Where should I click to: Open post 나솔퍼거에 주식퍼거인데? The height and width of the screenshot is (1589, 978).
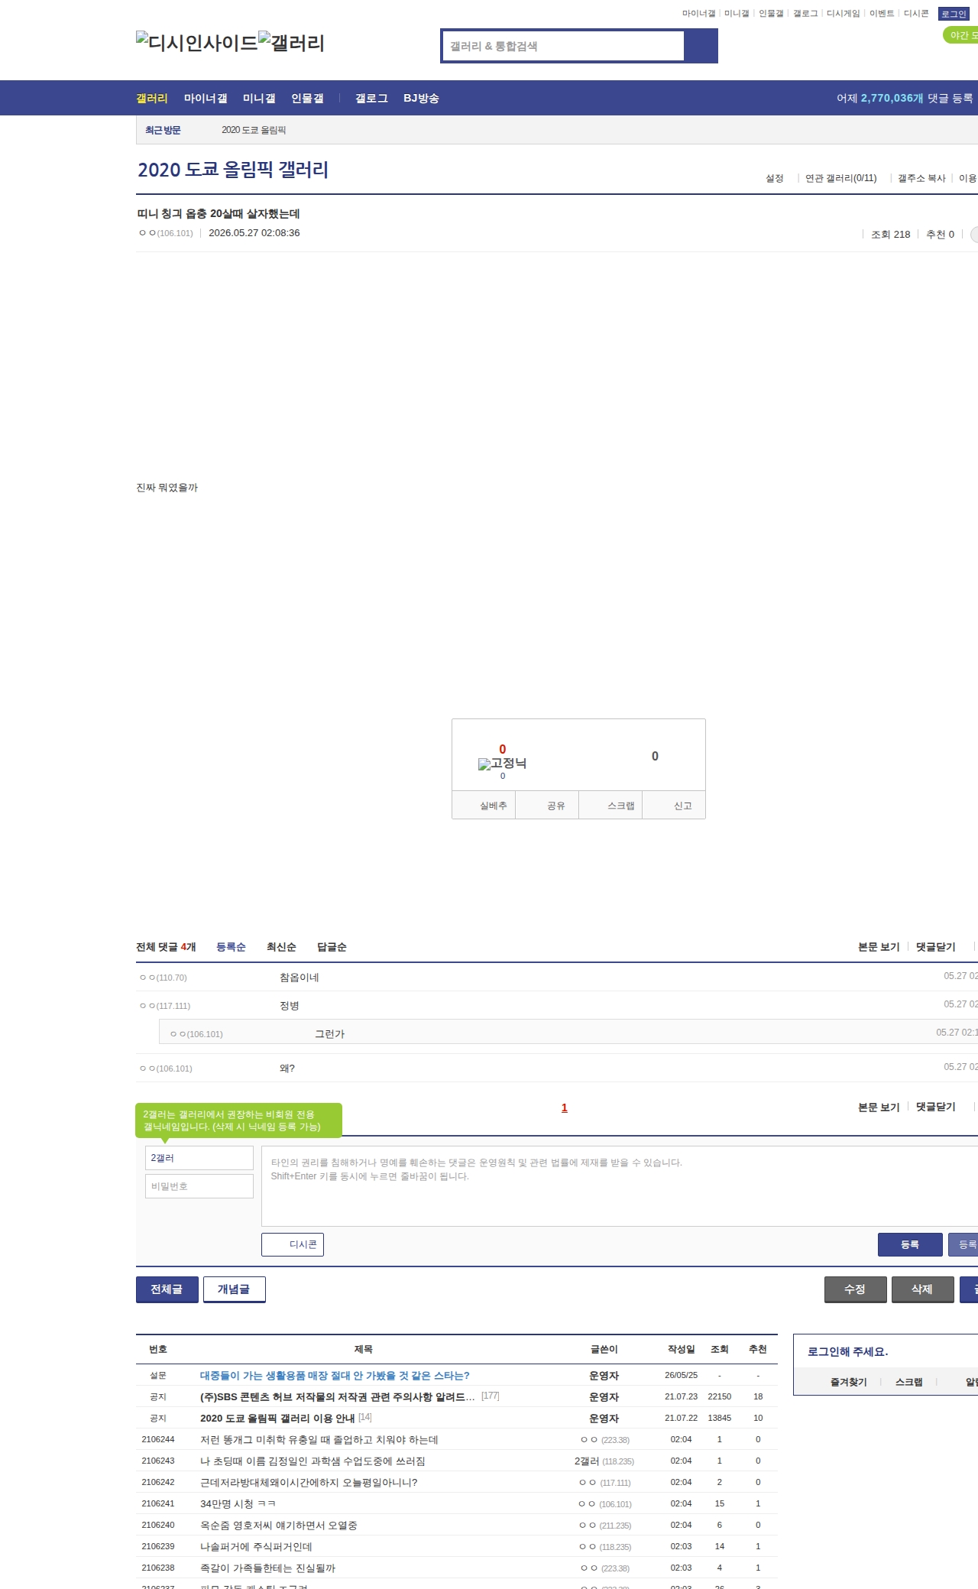(256, 1546)
